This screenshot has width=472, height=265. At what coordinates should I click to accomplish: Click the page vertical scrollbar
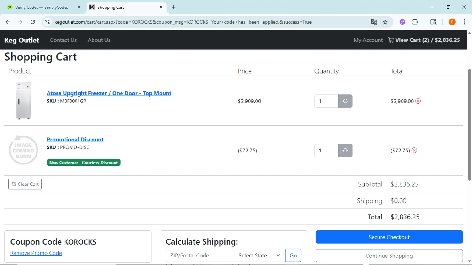pos(469,125)
